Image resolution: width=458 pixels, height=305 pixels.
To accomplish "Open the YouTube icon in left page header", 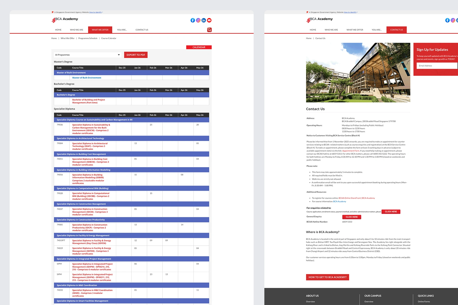I will coord(209,20).
